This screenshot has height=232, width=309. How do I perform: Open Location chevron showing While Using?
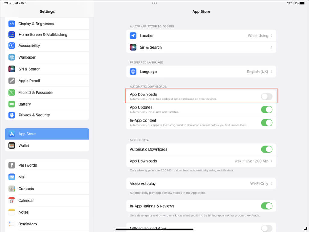pos(272,36)
